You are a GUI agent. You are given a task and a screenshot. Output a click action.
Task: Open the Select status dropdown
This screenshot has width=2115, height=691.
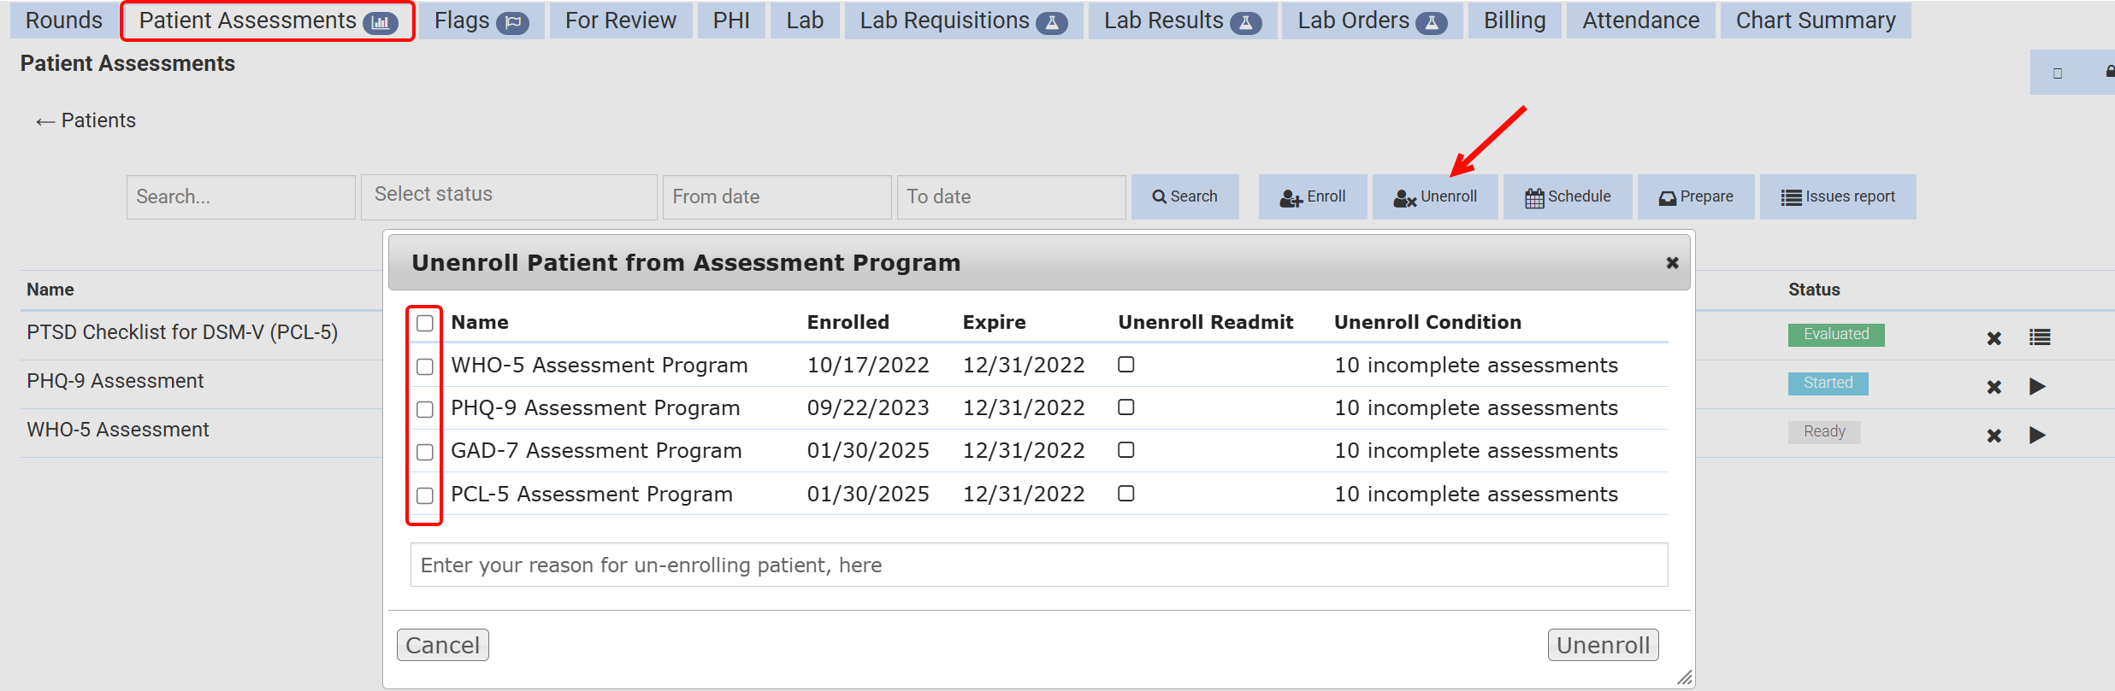point(509,196)
